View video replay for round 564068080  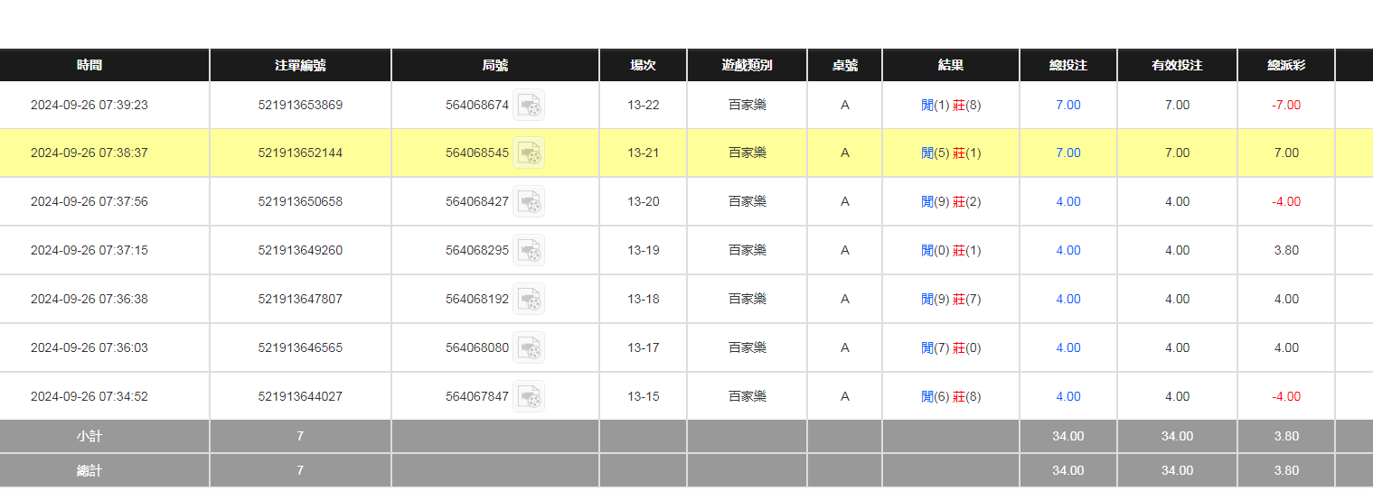529,348
